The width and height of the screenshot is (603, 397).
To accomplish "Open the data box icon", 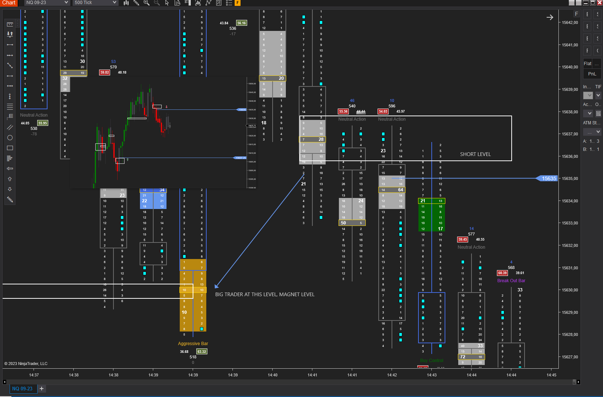I will 177,3.
